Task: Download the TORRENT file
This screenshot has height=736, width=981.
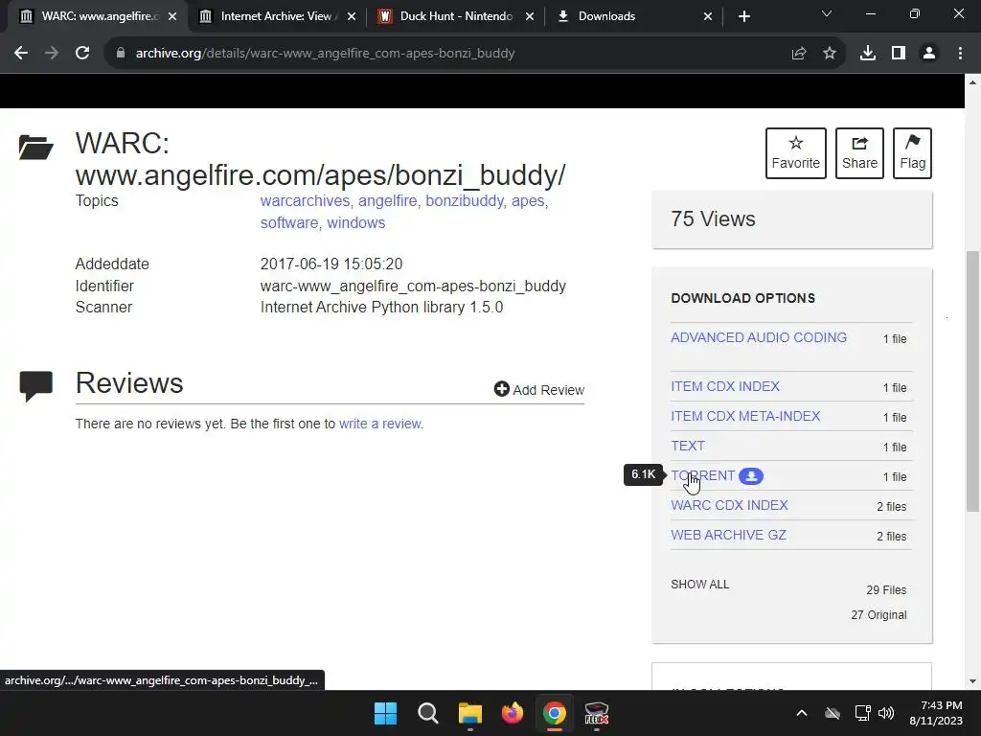Action: [702, 475]
